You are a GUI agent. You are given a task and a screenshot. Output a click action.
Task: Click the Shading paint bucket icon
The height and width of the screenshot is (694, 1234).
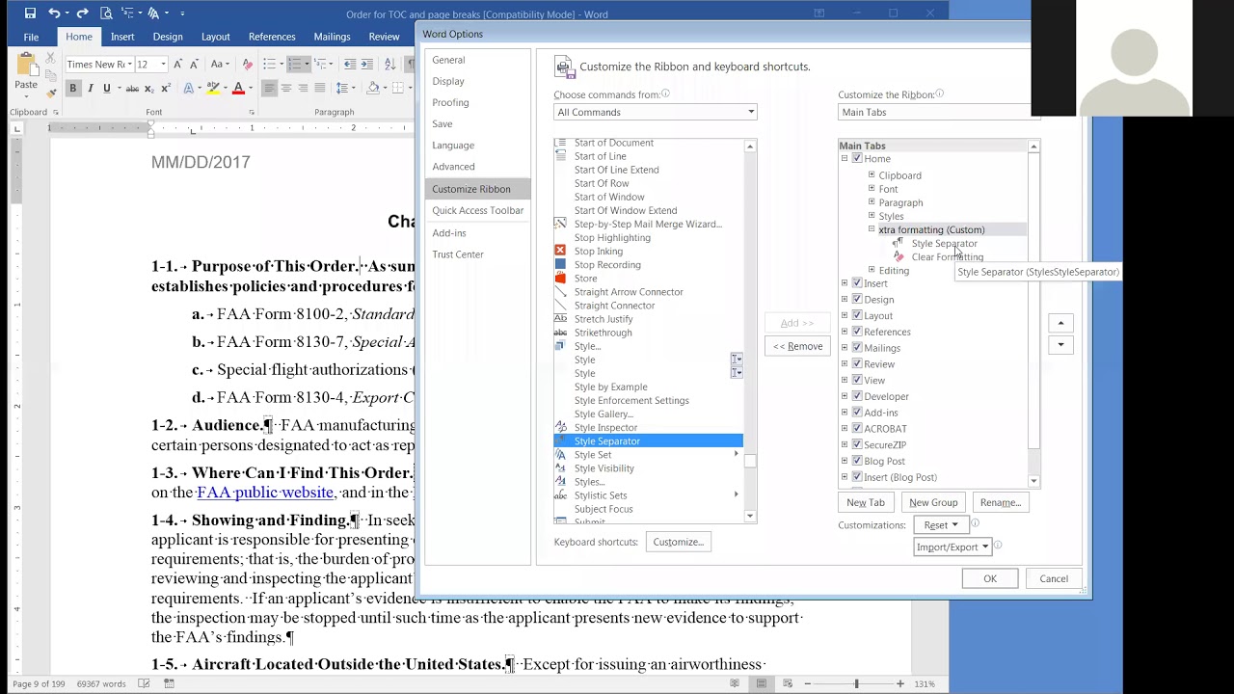(374, 88)
